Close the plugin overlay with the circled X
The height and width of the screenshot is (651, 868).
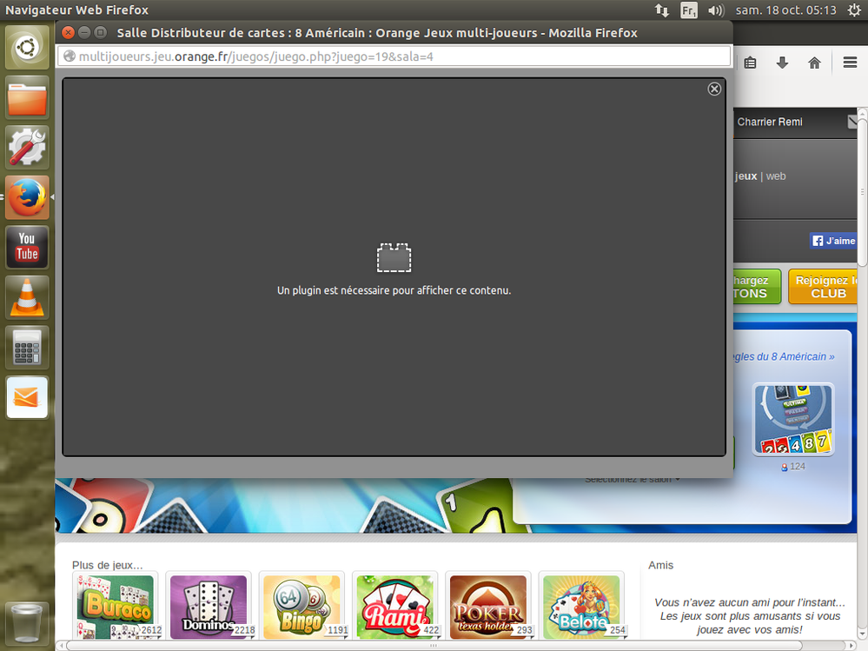coord(714,89)
